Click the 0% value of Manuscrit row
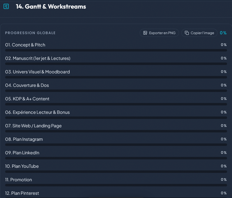Image resolution: width=232 pixels, height=198 pixels. pyautogui.click(x=224, y=58)
